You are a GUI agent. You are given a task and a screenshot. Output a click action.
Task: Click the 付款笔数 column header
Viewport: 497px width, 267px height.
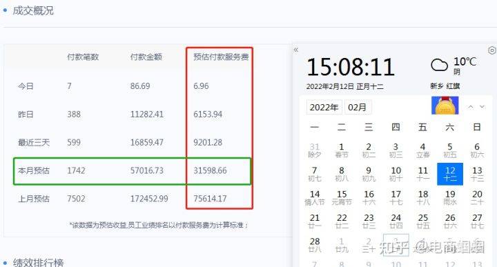pos(83,57)
